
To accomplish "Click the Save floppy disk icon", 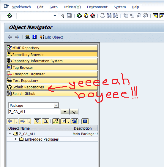I will (x=69, y=16).
